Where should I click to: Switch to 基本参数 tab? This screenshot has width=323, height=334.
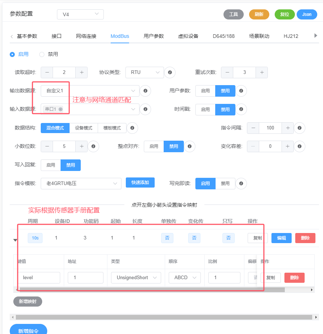[x=27, y=36]
